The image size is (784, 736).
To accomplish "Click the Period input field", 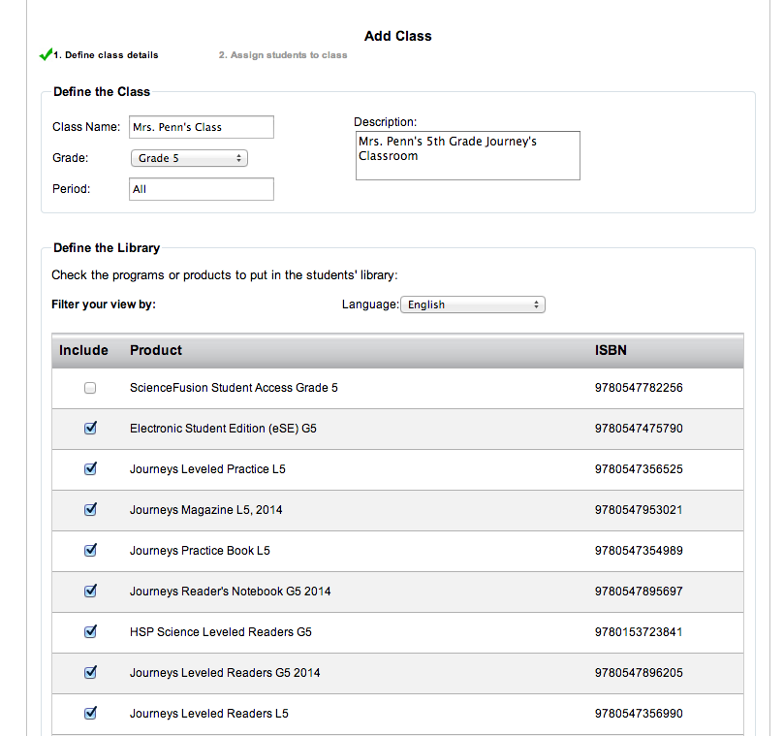I will click(x=202, y=189).
